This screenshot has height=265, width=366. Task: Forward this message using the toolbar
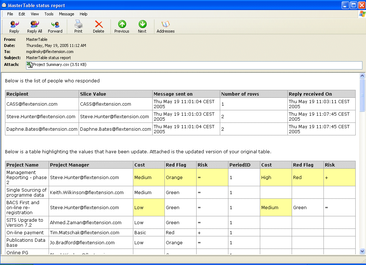pos(55,26)
